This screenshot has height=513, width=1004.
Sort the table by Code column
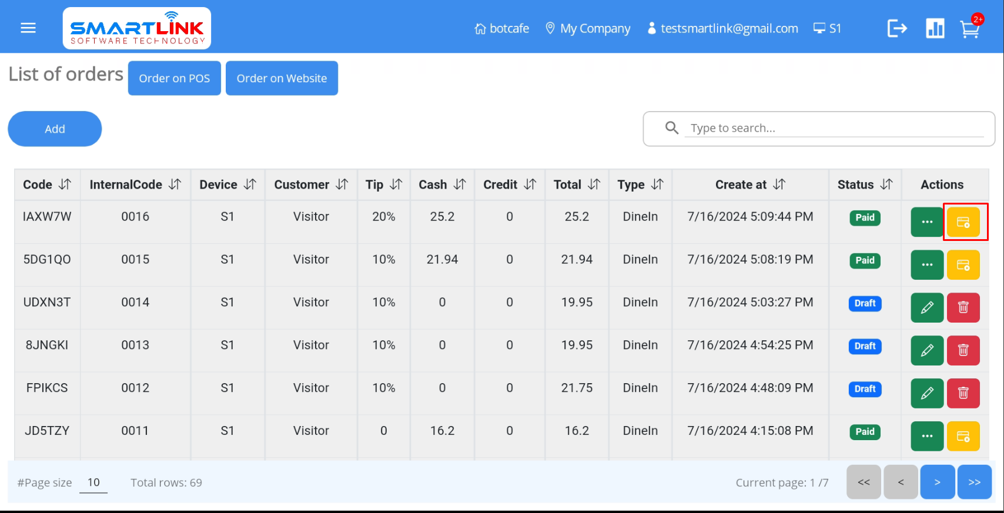[65, 185]
